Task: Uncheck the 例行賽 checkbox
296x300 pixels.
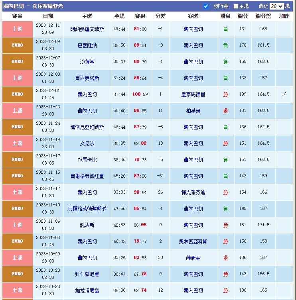Action: (x=206, y=6)
